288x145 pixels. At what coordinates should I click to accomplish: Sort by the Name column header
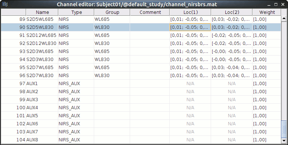42,12
